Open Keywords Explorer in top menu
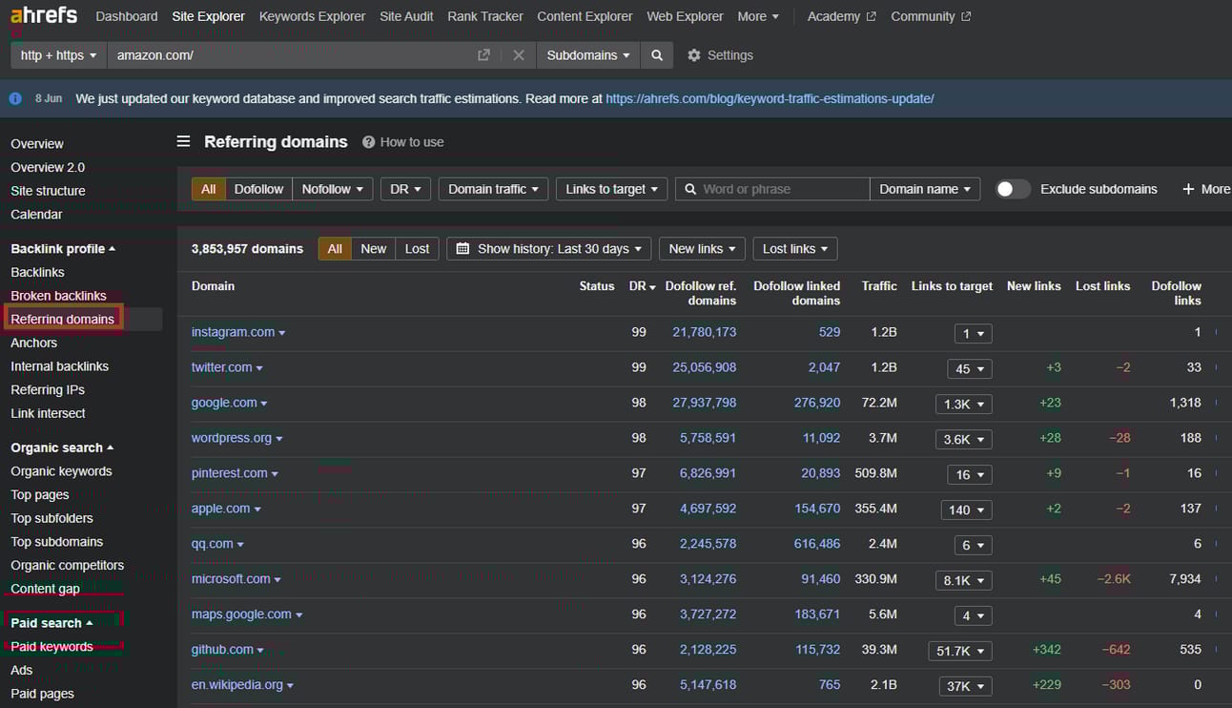The width and height of the screenshot is (1232, 708). click(312, 16)
